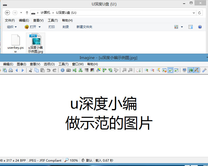This screenshot has width=208, height=166.
Task: Click the flip horizontal icon
Action: 80,70
